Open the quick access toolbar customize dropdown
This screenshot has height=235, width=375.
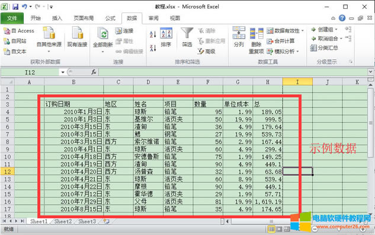(51, 7)
